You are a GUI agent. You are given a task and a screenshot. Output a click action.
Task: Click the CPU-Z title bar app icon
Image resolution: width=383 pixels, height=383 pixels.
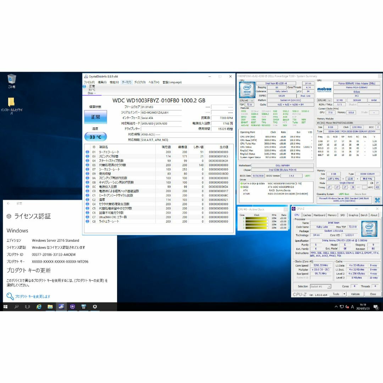point(294,209)
